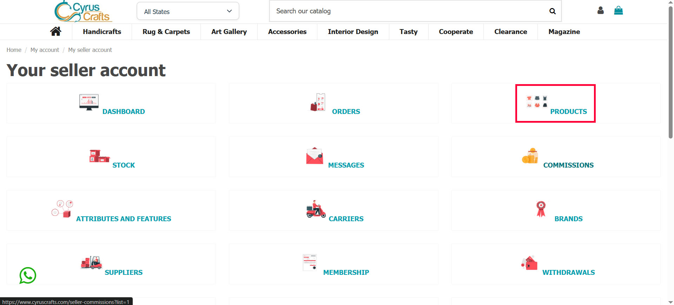Viewport: 674px width, 305px height.
Task: Expand the All States dropdown
Action: coord(188,12)
